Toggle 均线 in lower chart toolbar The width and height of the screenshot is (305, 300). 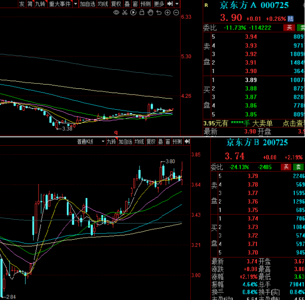coord(139,141)
